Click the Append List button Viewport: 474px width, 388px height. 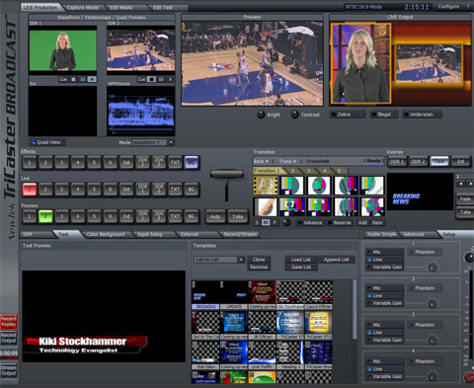tap(336, 260)
